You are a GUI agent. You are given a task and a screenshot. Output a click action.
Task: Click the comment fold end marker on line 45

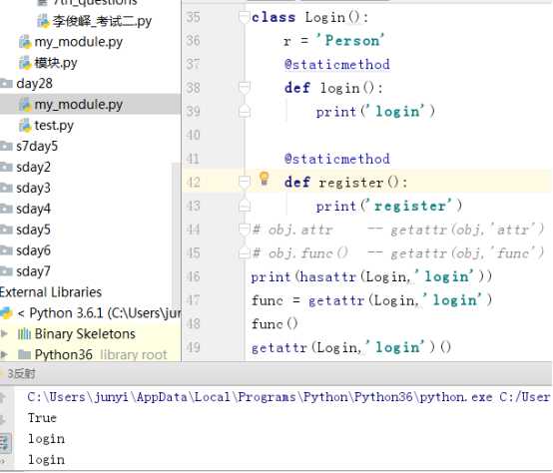244,253
